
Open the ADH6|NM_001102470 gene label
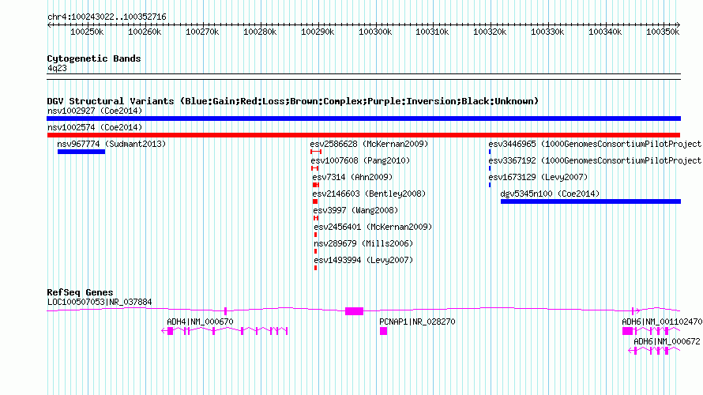pyautogui.click(x=662, y=322)
